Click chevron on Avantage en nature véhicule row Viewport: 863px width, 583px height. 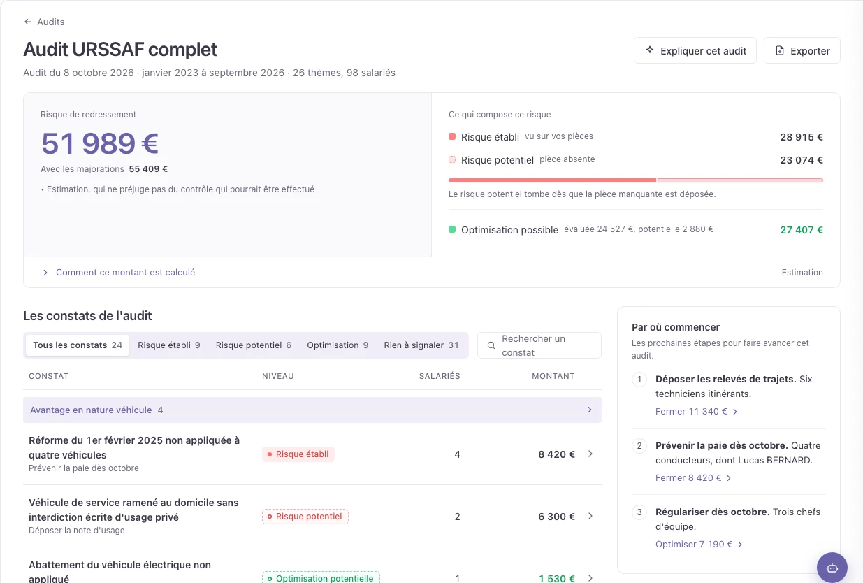[x=589, y=410]
